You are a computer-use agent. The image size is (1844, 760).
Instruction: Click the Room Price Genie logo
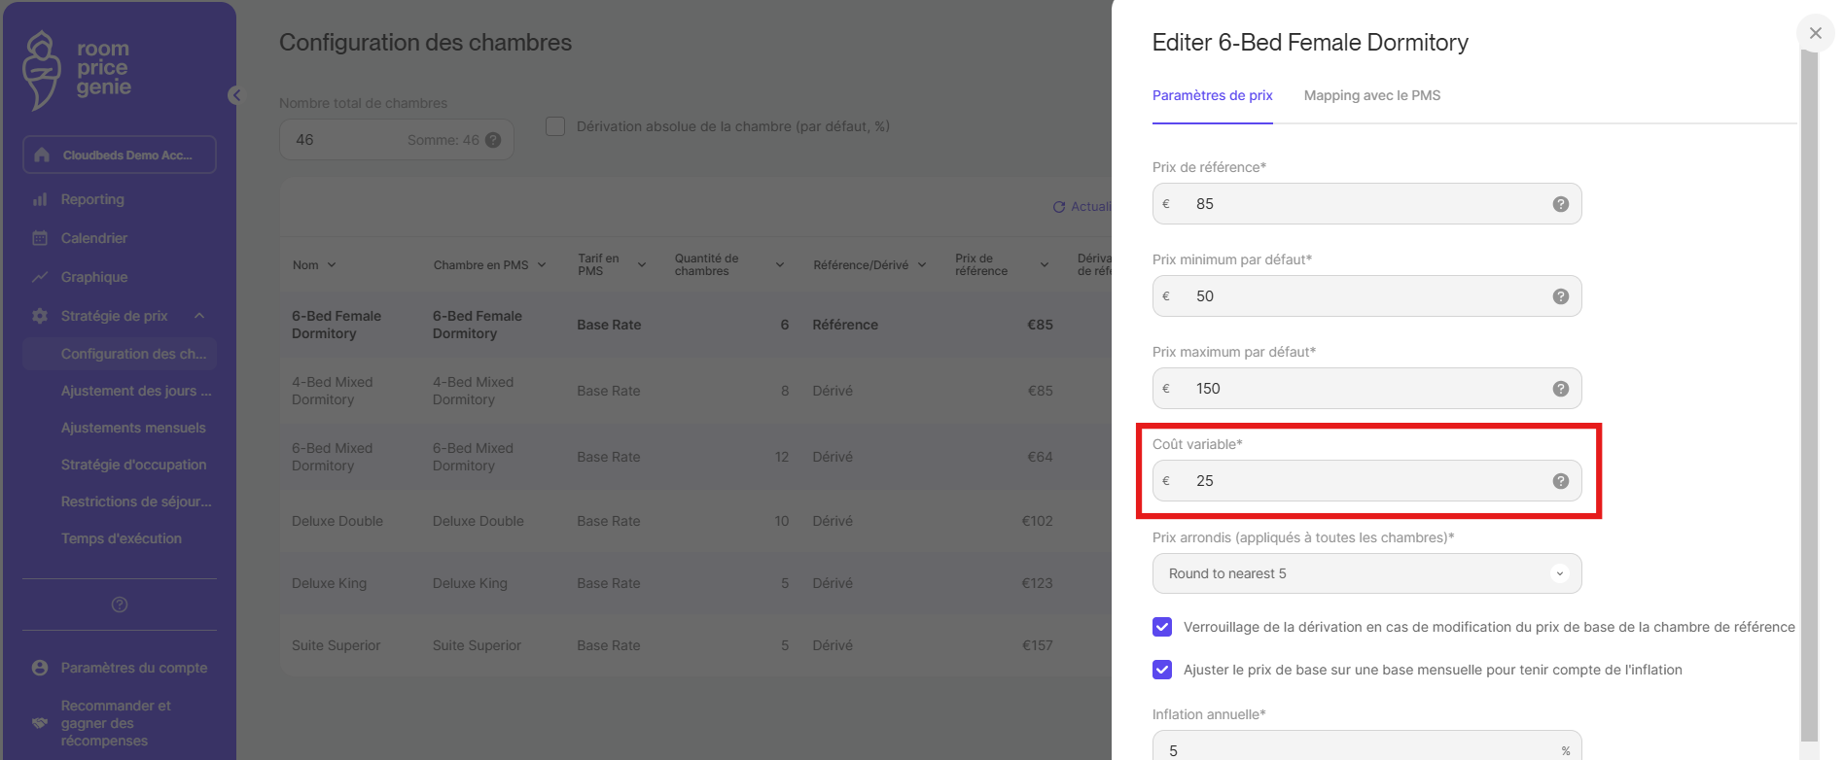point(78,69)
